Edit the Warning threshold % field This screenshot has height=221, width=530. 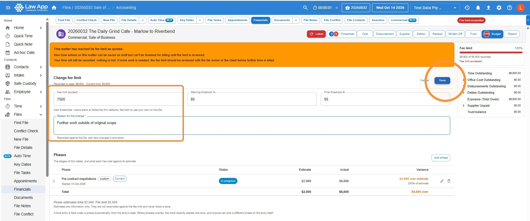(252, 99)
